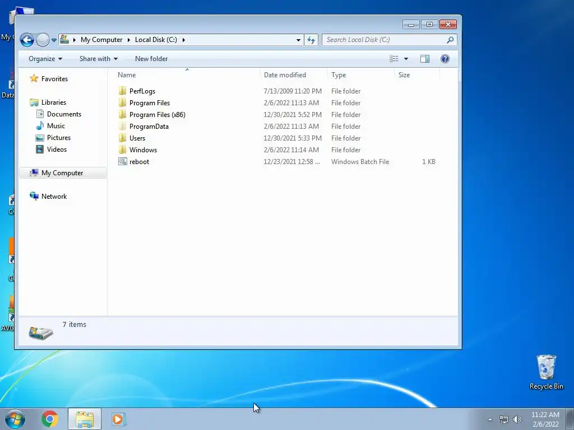Open Windows Media Player from taskbar
Screen dimensions: 574x430
click(118, 419)
